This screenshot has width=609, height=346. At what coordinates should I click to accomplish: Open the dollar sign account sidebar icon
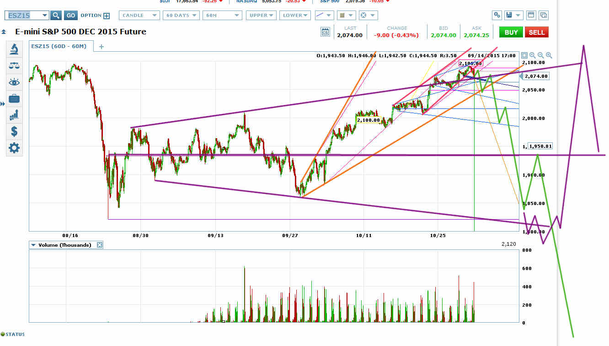pos(14,131)
